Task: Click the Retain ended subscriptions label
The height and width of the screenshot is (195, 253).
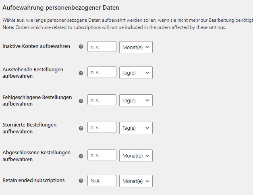Action: click(33, 180)
